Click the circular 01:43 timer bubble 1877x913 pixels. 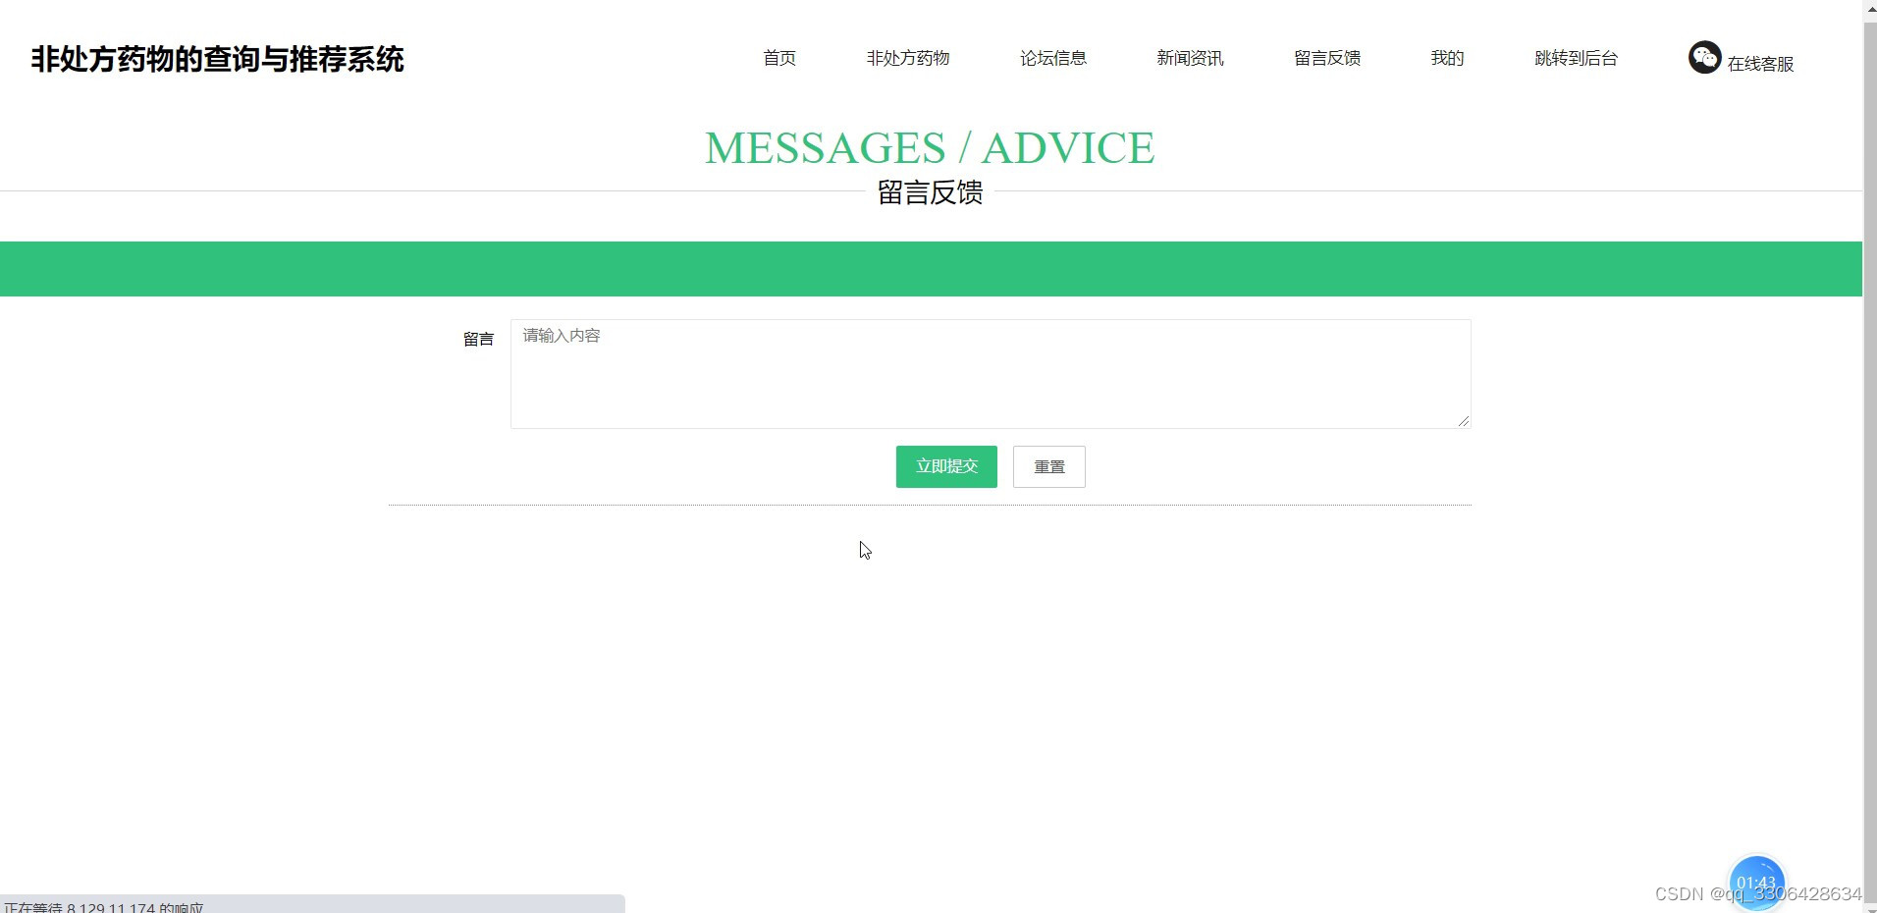(1756, 882)
